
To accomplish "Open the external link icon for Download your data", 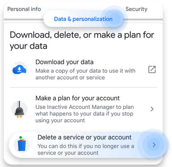I will tap(152, 69).
